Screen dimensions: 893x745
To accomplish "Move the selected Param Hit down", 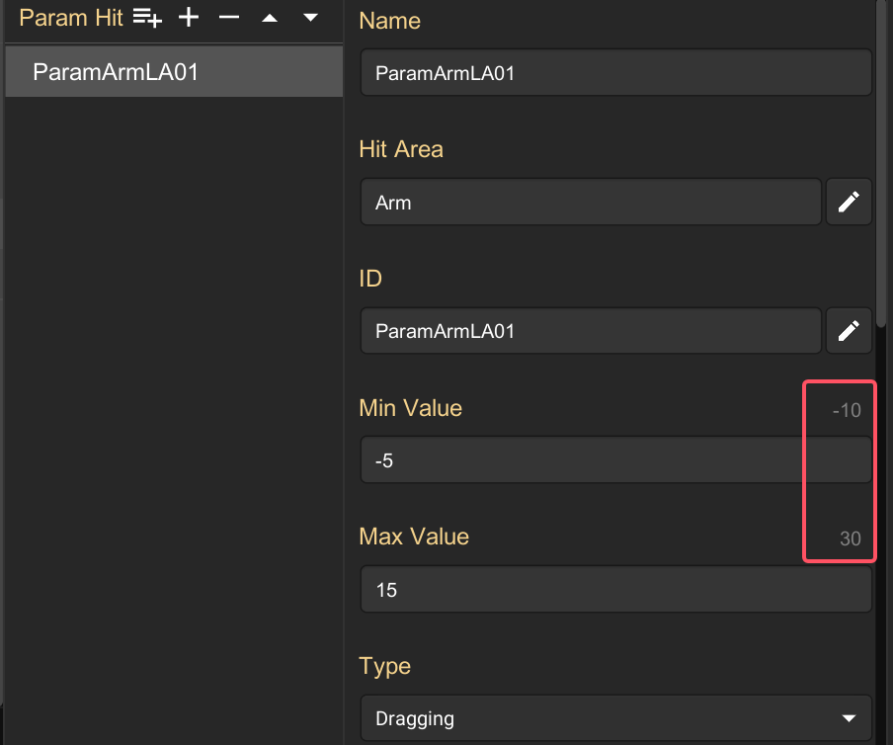I will pyautogui.click(x=310, y=18).
